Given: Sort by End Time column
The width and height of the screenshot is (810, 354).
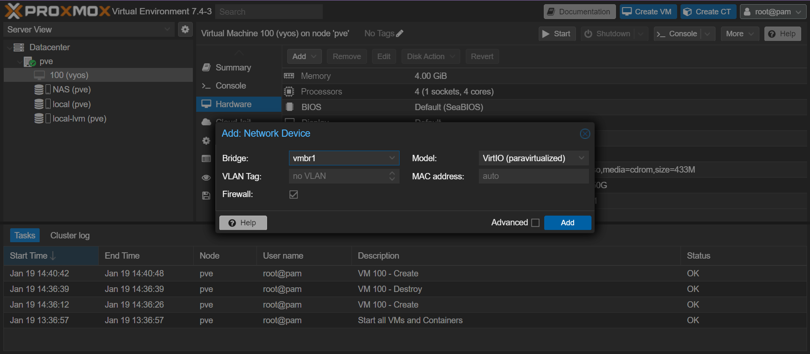Looking at the screenshot, I should (146, 256).
